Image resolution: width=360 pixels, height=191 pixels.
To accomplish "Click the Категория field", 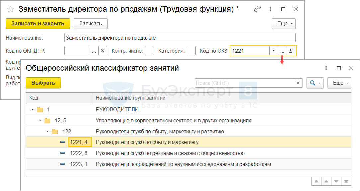I will click(191, 51).
